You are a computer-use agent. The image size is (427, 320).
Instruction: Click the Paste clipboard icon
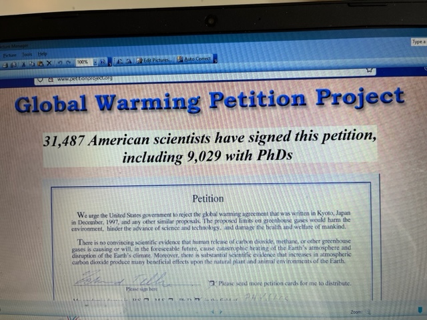pos(41,64)
